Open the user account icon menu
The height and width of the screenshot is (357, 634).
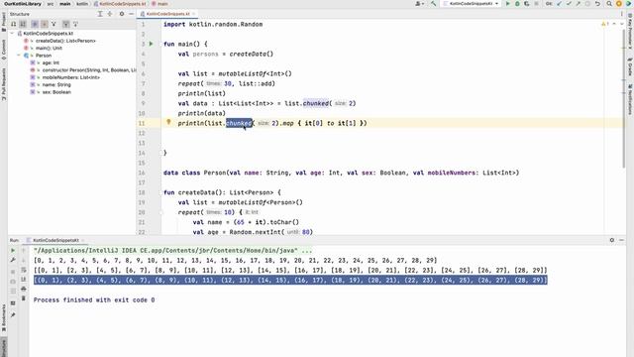(x=420, y=4)
